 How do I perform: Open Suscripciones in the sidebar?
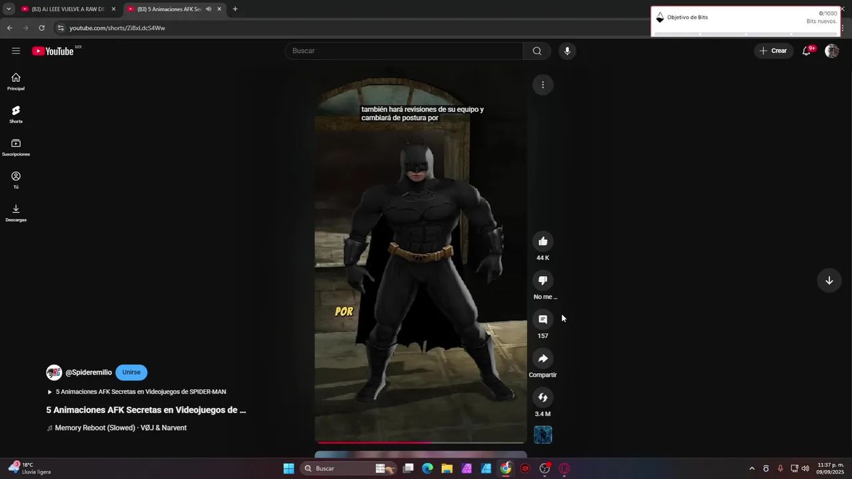[16, 148]
